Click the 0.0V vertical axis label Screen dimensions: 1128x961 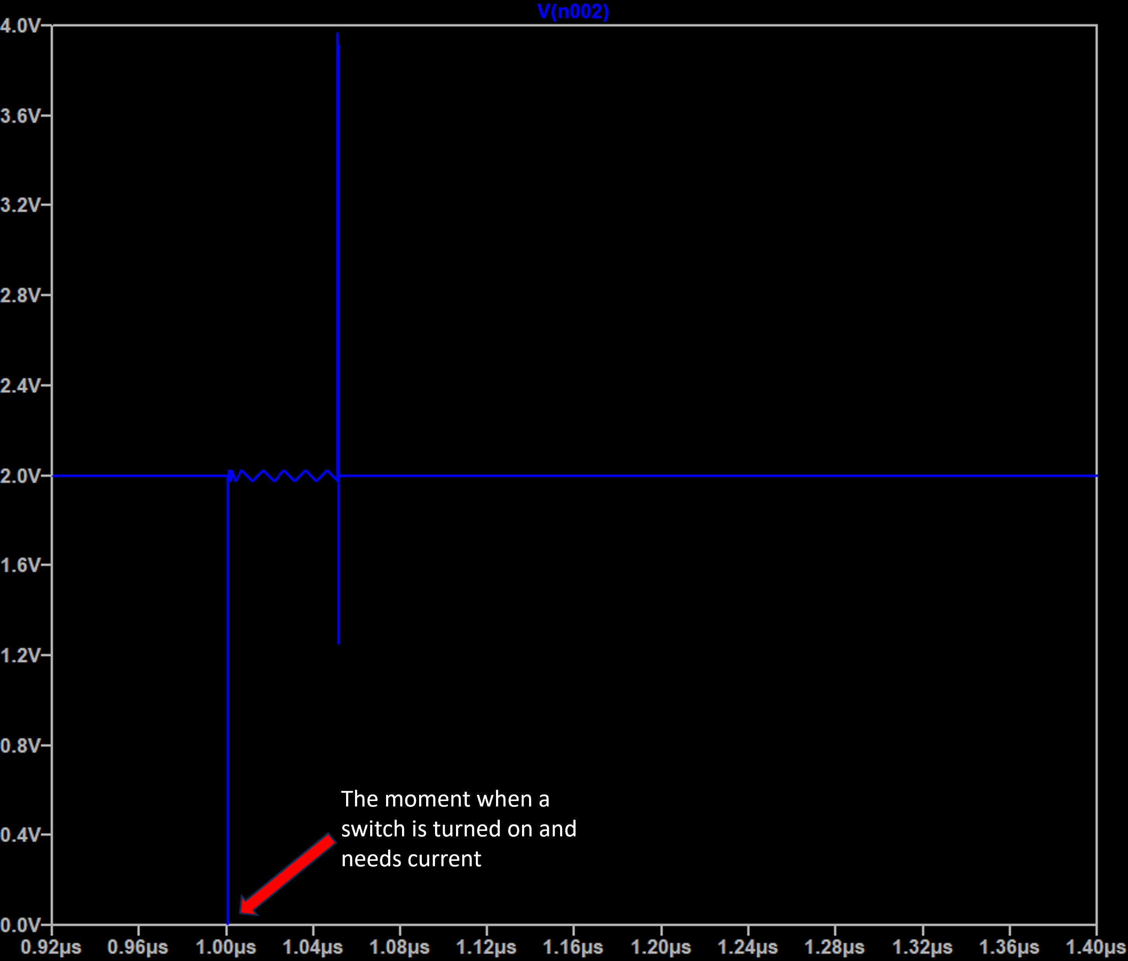(20, 925)
